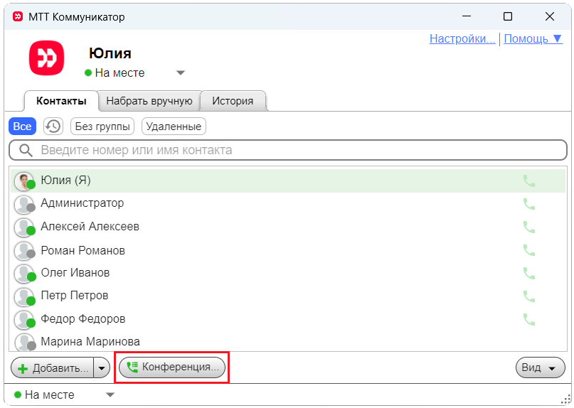Call Алексей Алексеев using the phone icon
Screen dimensions: 574x408
[528, 227]
